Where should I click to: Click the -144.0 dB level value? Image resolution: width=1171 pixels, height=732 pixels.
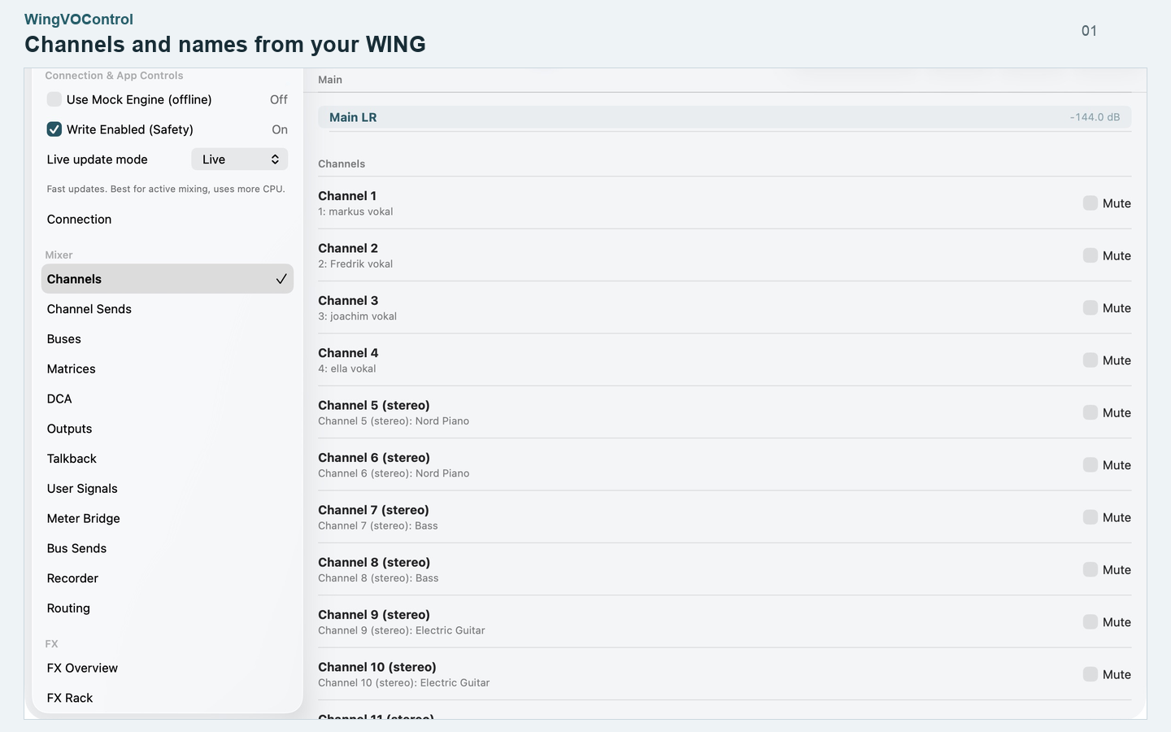coord(1095,117)
